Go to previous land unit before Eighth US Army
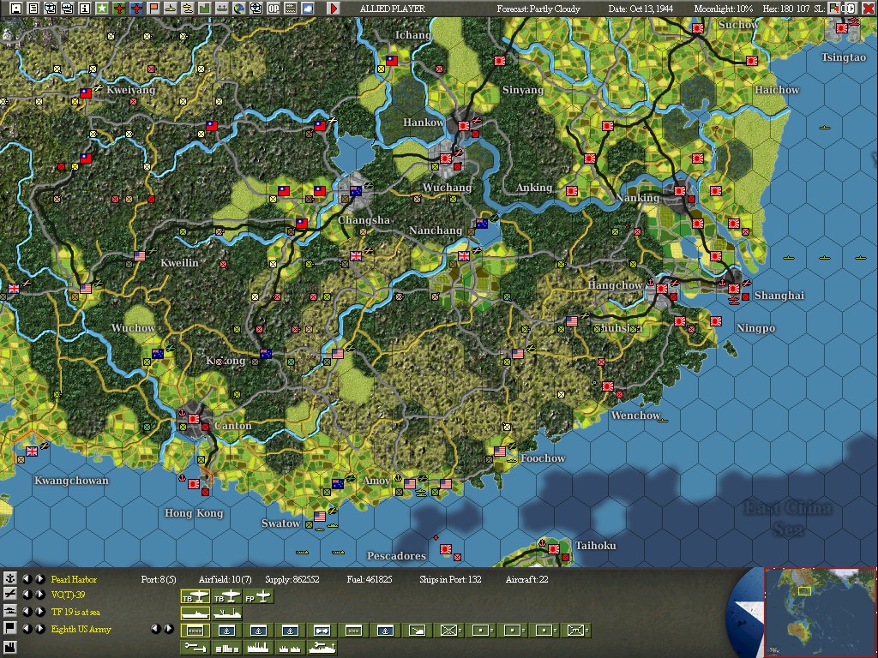This screenshot has width=878, height=658. tap(27, 628)
